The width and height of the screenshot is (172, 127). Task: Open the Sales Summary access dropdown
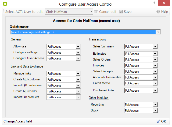(155, 47)
